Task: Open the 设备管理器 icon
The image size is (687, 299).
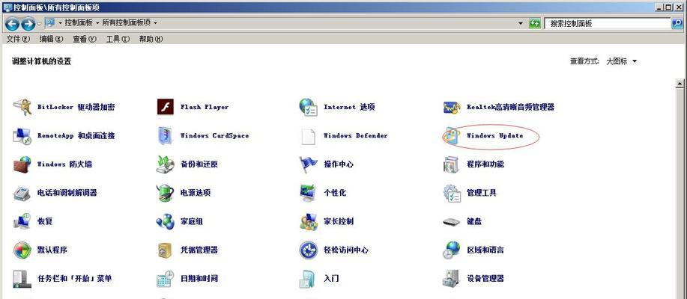Action: click(x=452, y=279)
